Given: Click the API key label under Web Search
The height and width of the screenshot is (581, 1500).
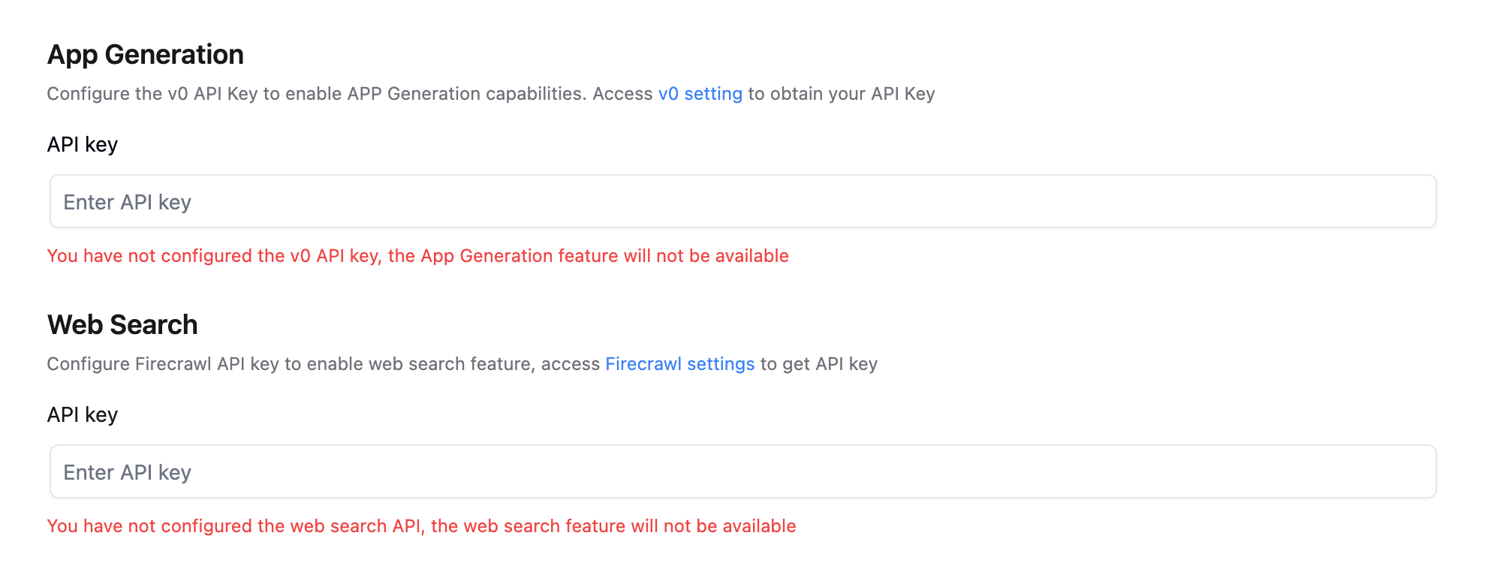Looking at the screenshot, I should (x=83, y=415).
